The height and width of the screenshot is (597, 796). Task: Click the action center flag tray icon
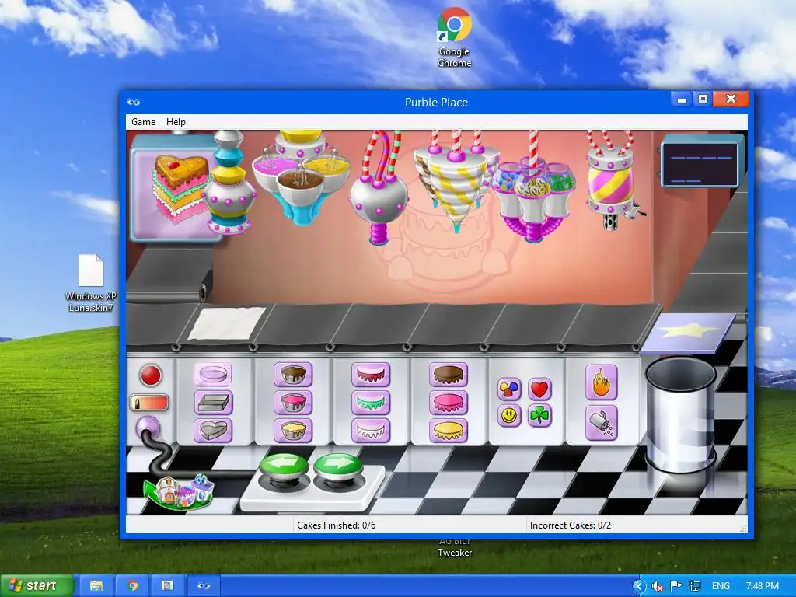676,586
